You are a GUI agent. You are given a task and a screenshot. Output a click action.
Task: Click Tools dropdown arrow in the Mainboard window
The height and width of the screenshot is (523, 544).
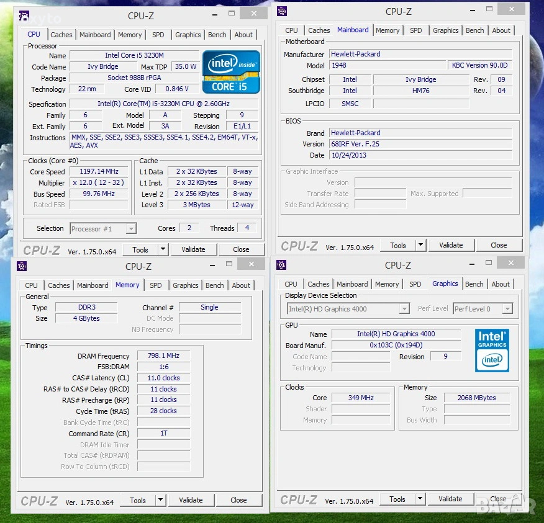(420, 245)
